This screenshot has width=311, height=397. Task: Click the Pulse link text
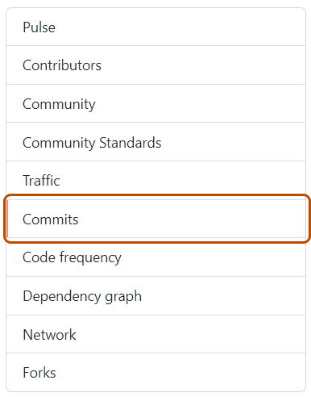39,27
